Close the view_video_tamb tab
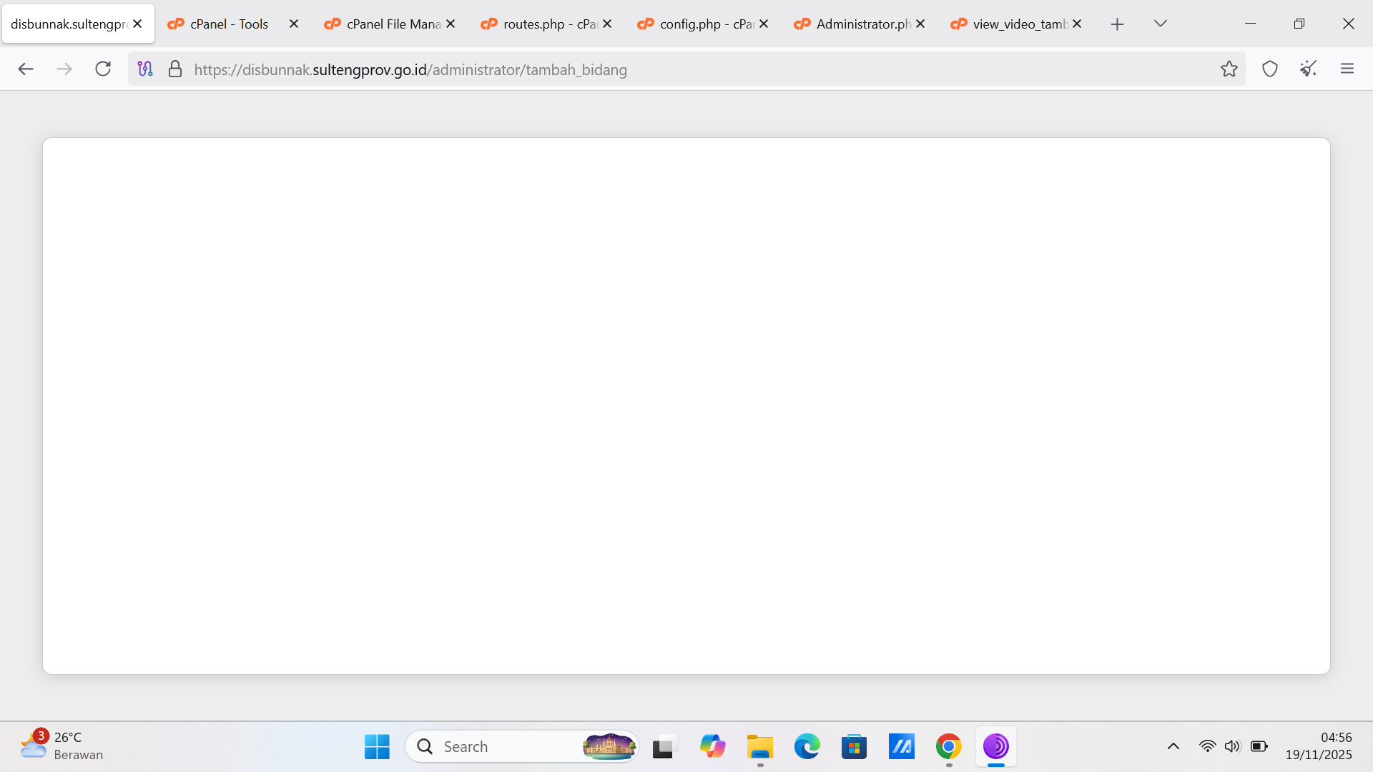The image size is (1373, 772). [x=1077, y=24]
